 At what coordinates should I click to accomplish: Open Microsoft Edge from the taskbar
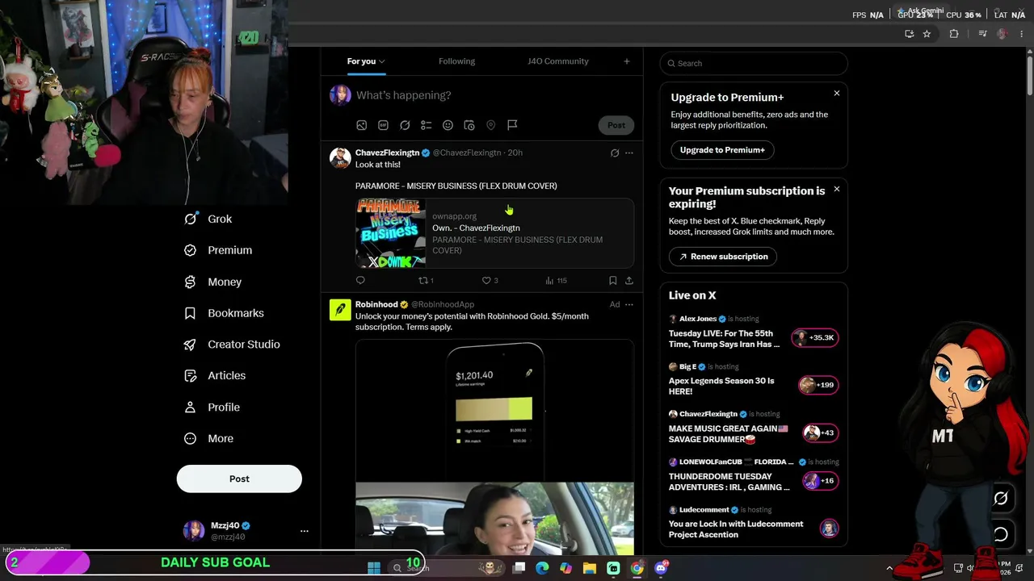542,568
